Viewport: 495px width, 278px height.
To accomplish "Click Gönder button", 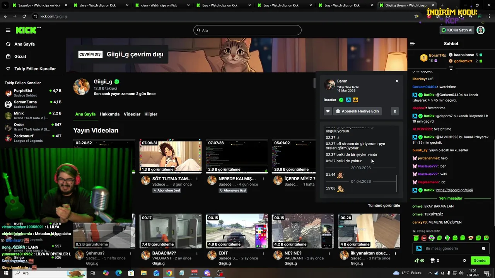I will [480, 261].
